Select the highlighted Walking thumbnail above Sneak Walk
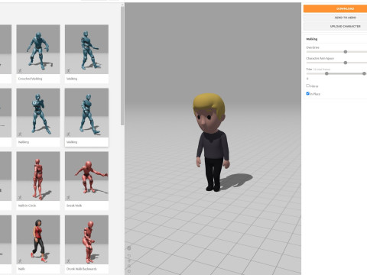The image size is (367, 275). pos(86,113)
